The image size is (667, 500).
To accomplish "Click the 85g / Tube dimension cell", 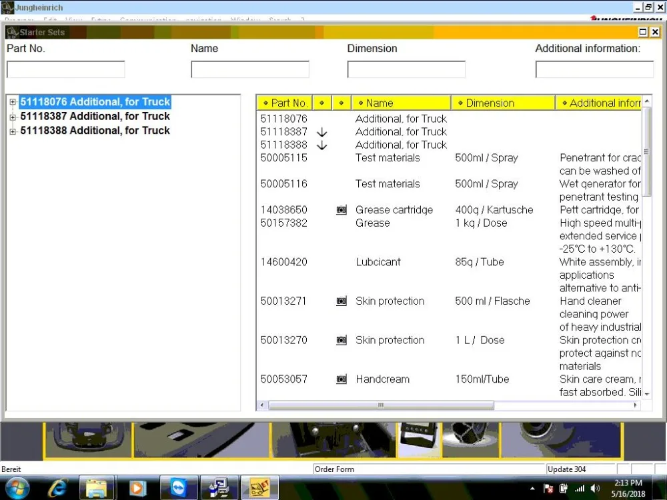I will pyautogui.click(x=480, y=262).
